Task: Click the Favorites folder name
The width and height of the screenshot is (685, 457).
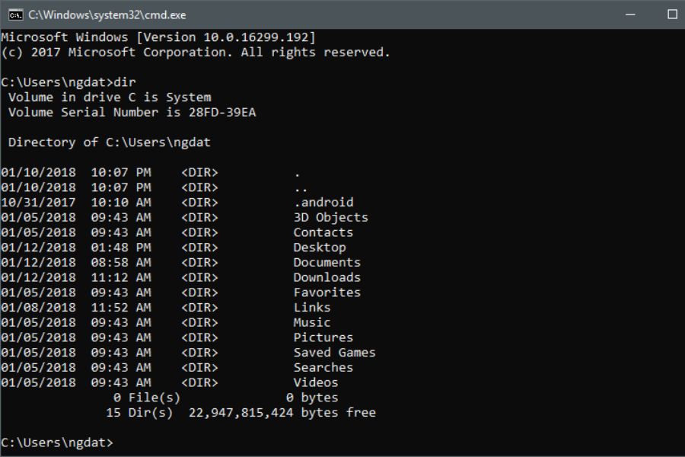Action: click(327, 292)
